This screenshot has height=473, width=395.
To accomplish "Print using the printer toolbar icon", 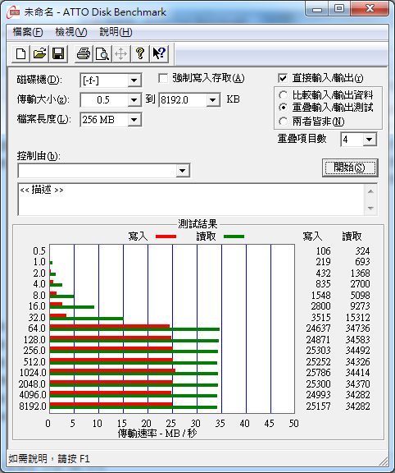I will pyautogui.click(x=84, y=54).
